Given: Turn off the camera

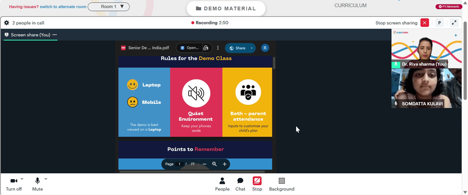Looking at the screenshot, I should click(14, 184).
